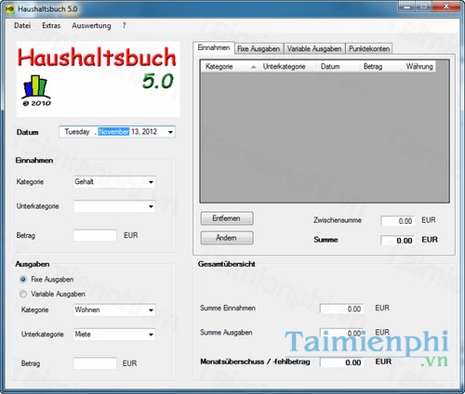Click the Einnahmen Betrag input field
The image size is (465, 394).
coord(95,235)
